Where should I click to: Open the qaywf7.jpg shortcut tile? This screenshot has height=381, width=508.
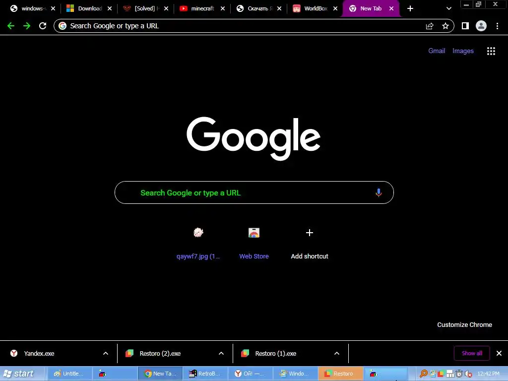pos(198,243)
